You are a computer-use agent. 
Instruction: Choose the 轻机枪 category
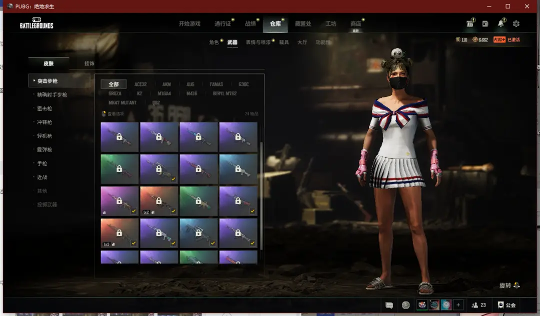click(x=44, y=136)
